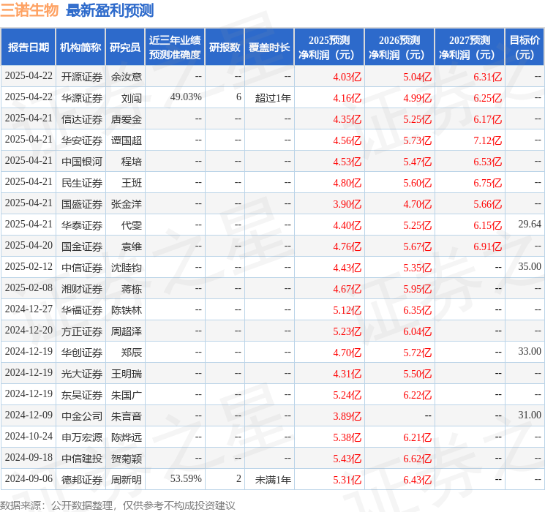Image resolution: width=545 pixels, height=512 pixels.
Task: Select the 报告日期 column header
Action: point(29,48)
